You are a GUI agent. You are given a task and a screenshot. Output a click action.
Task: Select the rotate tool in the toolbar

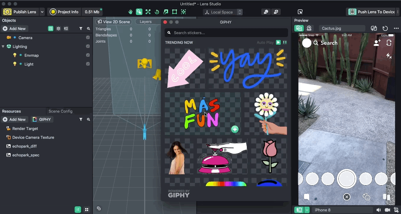click(x=157, y=12)
